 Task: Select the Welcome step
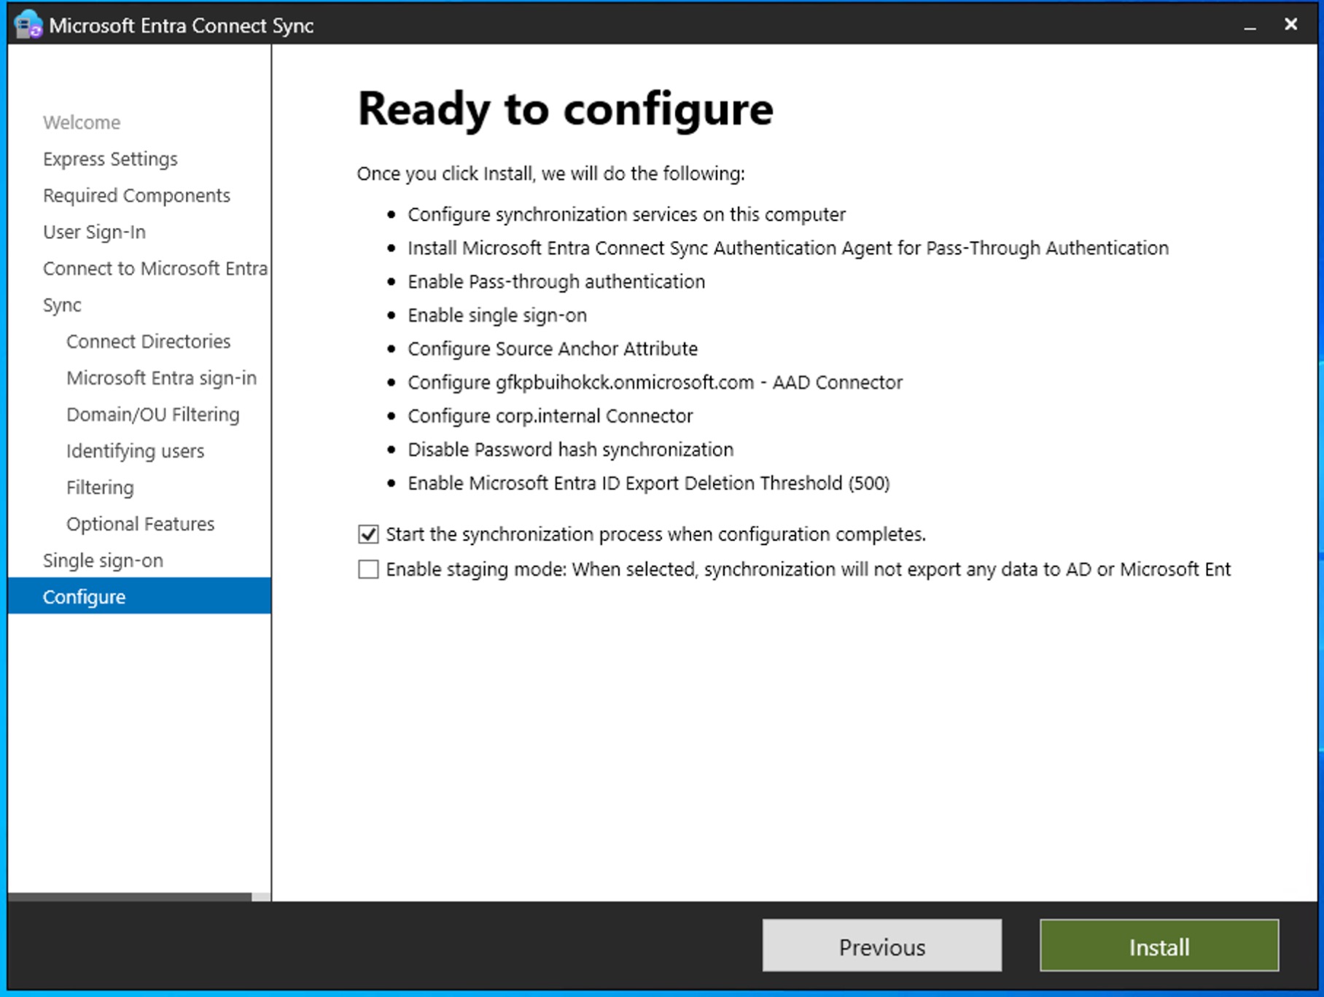click(82, 122)
